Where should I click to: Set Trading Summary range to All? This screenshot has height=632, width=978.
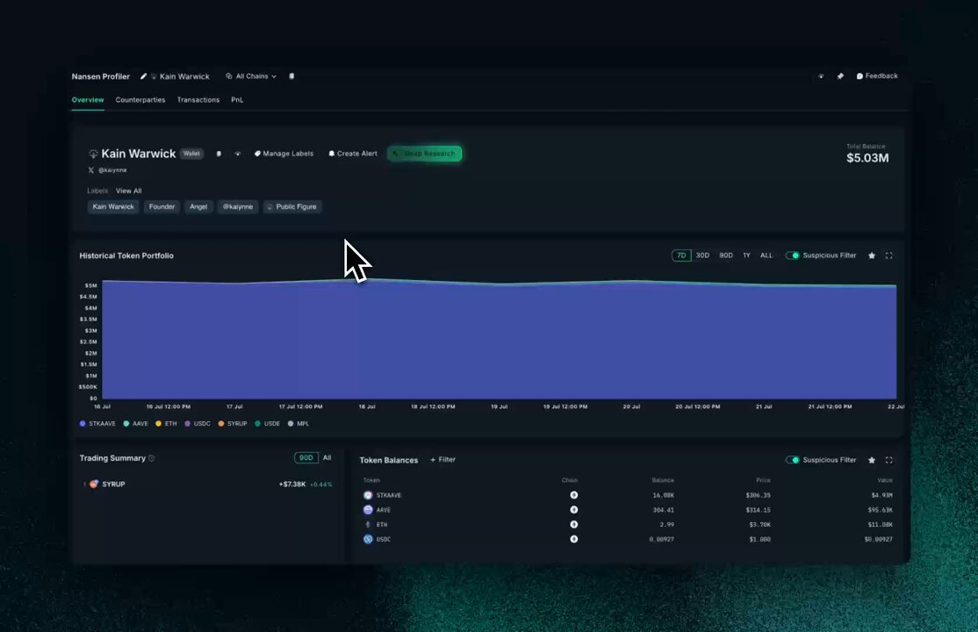(327, 458)
